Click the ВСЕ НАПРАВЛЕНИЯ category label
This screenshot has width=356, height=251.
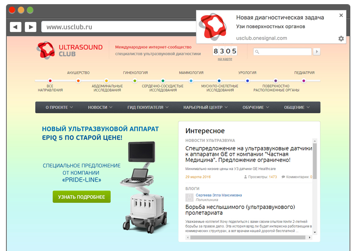pos(50,88)
